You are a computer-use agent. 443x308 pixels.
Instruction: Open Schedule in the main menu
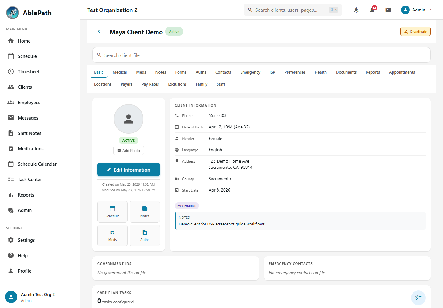(40, 56)
